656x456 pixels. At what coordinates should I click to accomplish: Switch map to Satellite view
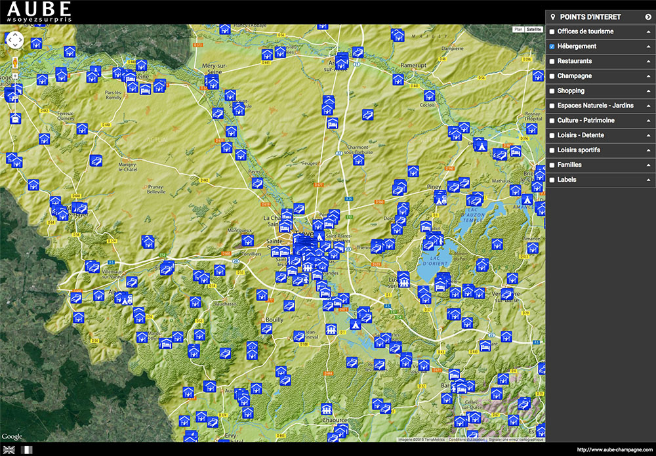[x=534, y=30]
